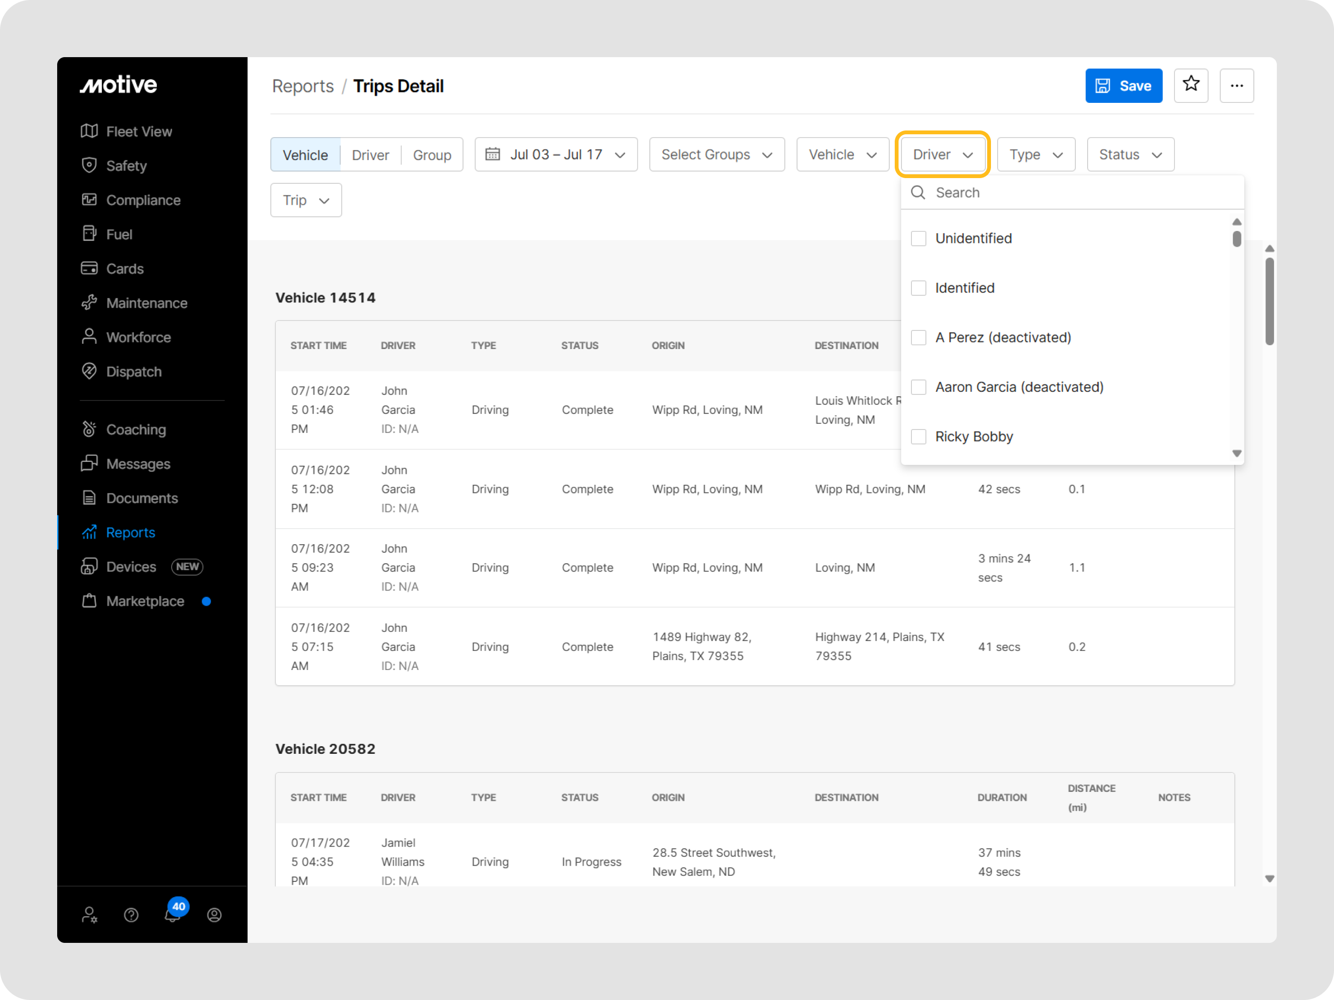The image size is (1334, 1000).
Task: Click the calendar icon in date filter
Action: [493, 154]
